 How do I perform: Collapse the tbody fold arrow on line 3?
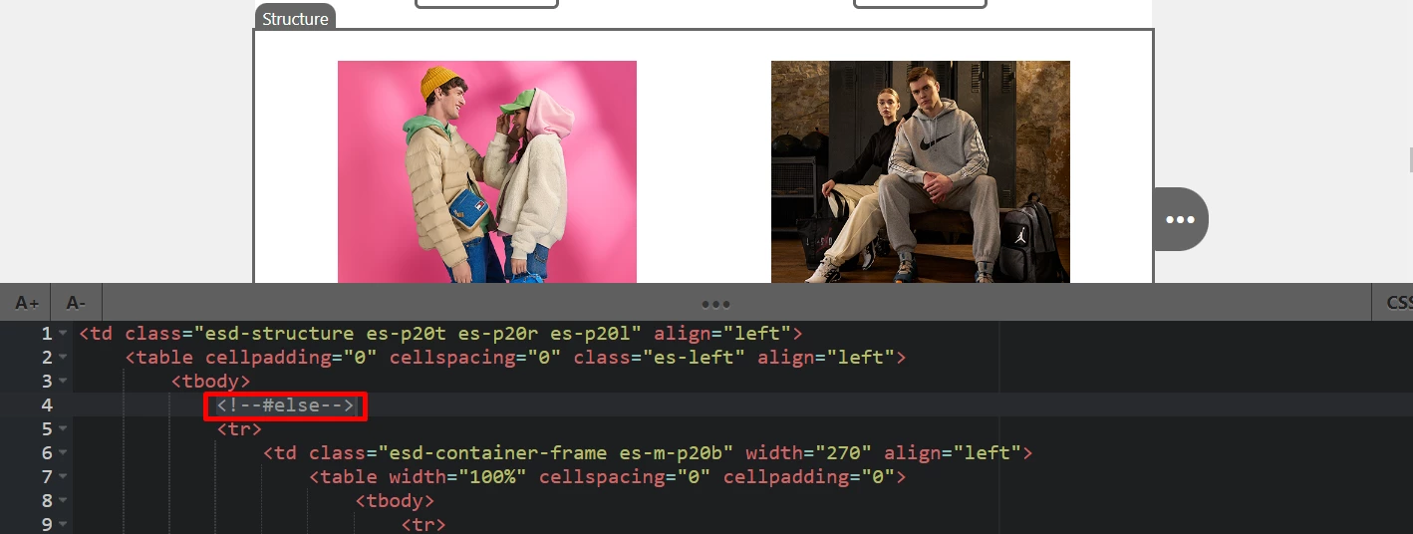pos(63,381)
